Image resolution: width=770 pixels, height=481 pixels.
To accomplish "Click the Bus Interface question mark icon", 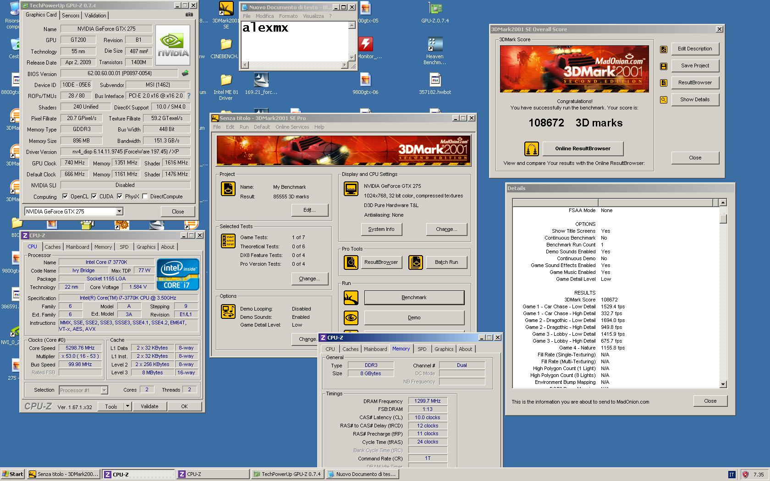I will pyautogui.click(x=189, y=96).
